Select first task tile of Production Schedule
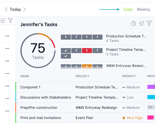This screenshot has width=155, height=123. coord(66,37)
